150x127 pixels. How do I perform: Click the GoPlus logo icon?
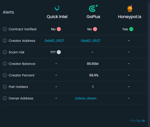click(x=93, y=9)
